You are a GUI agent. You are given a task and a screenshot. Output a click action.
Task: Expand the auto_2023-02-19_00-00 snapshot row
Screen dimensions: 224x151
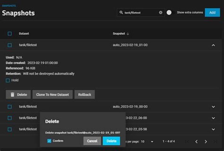click(213, 107)
